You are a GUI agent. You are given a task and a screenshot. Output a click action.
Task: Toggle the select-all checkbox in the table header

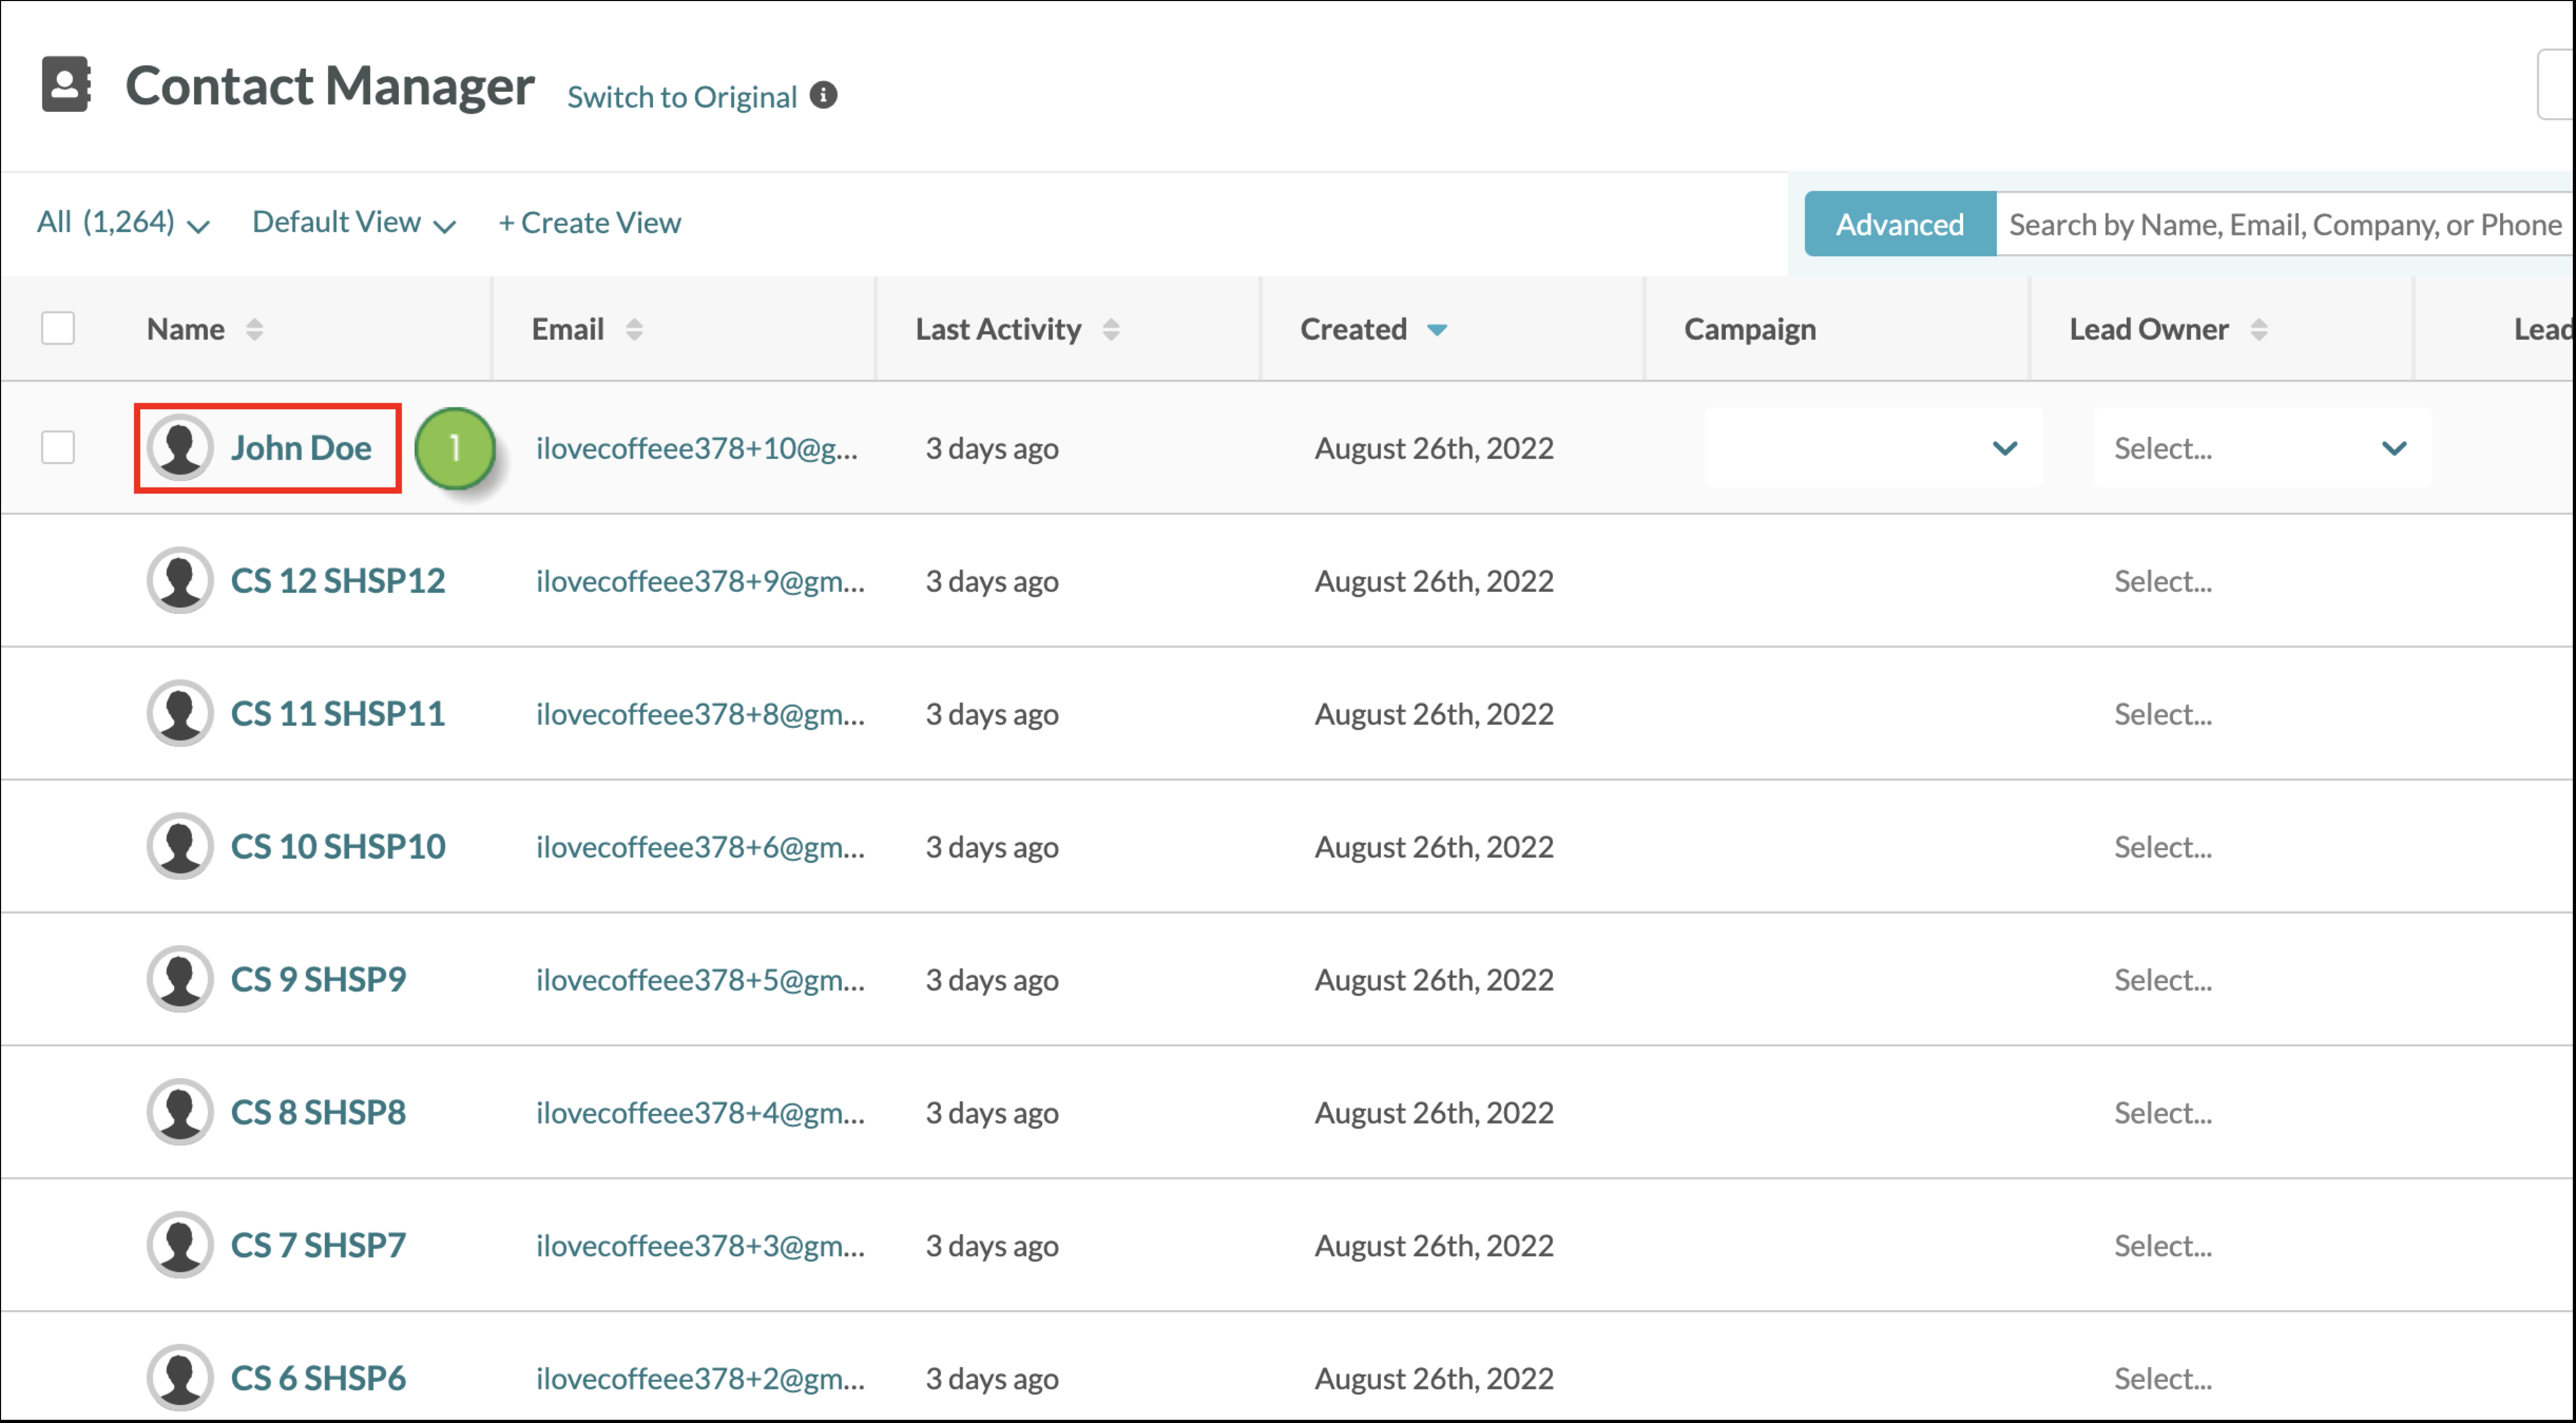(58, 328)
